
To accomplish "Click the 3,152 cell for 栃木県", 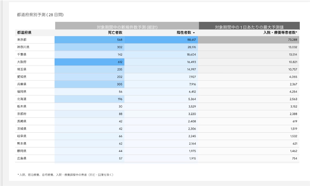I will [x=249, y=107].
